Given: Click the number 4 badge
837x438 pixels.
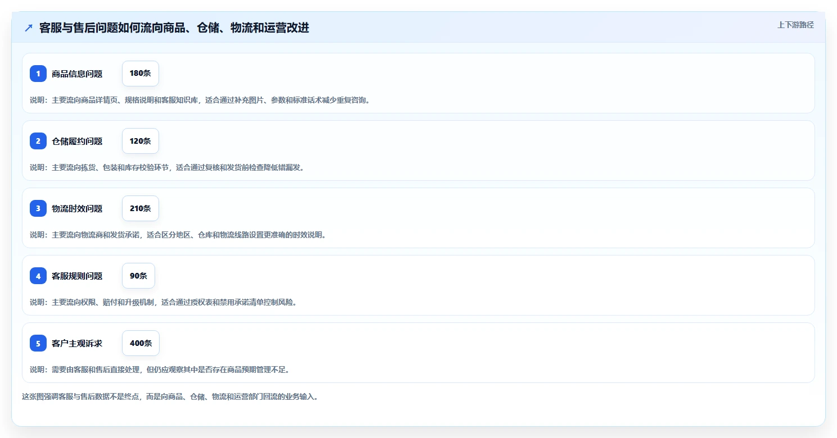Looking at the screenshot, I should 38,276.
